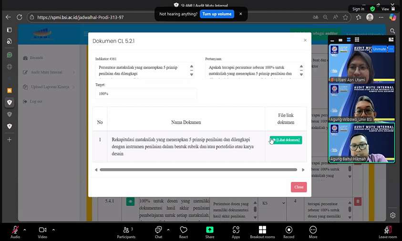Screen dimensions: 402x241
Task: Expand the audio options caret next to Audio
Action: 25,230
